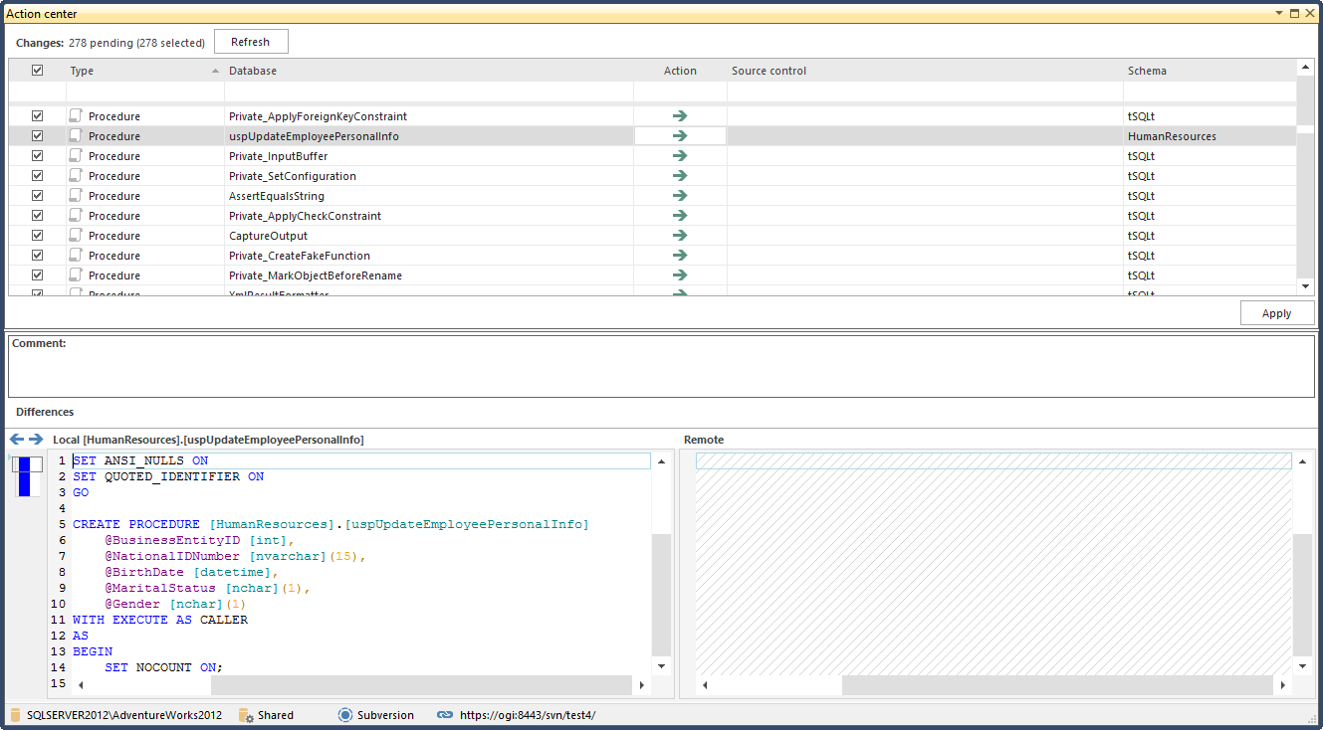Open the Action center window dropdown arrow
The height and width of the screenshot is (730, 1323).
tap(1279, 14)
